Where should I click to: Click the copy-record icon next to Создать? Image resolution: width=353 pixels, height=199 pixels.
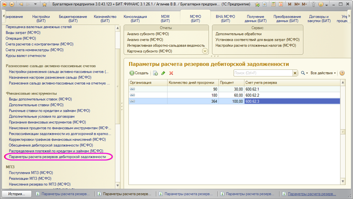pyautogui.click(x=155, y=73)
